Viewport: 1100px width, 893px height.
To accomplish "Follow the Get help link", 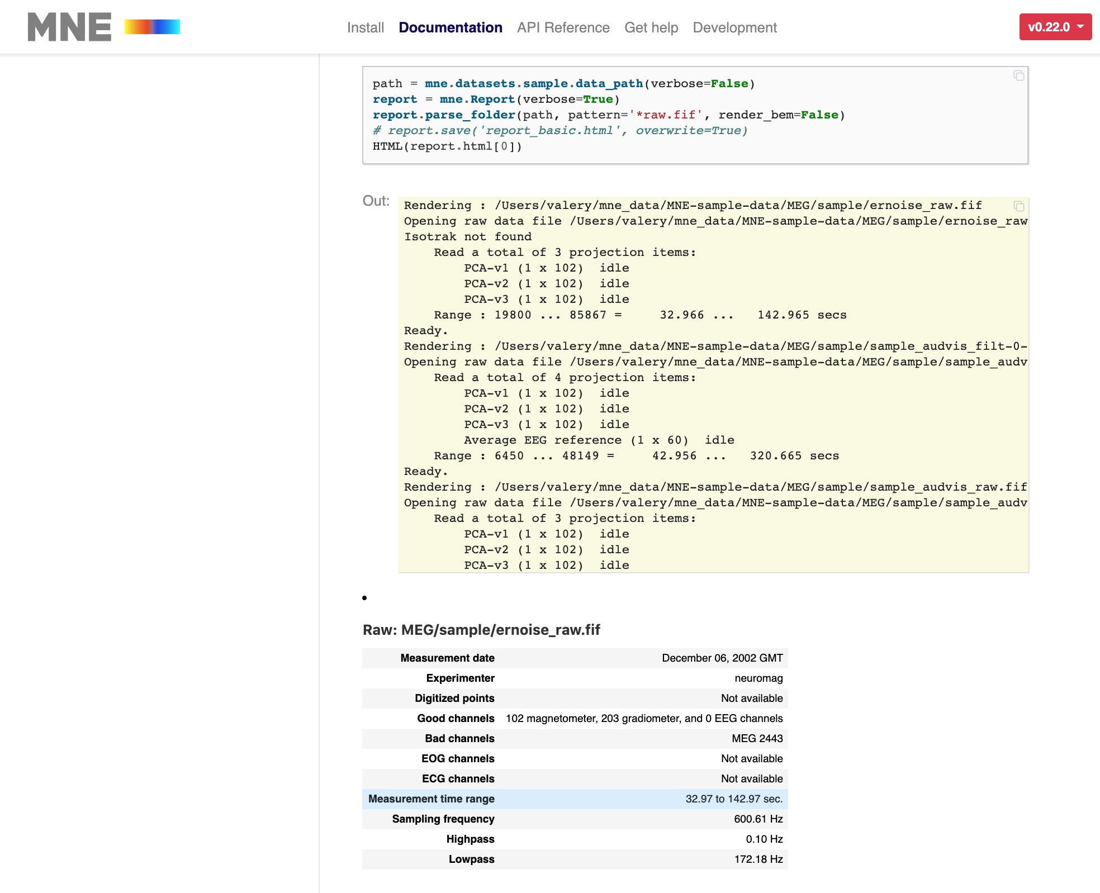I will pos(651,27).
